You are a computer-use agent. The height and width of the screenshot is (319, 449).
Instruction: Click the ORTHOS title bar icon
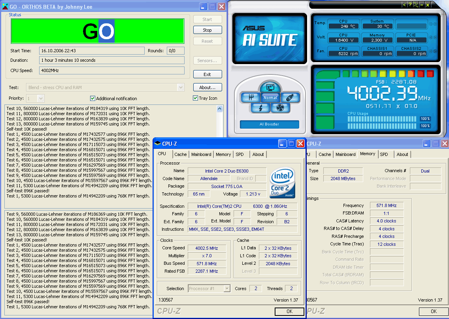(5, 6)
